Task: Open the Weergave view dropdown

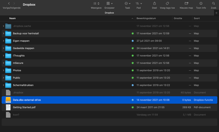Action: coord(96,4)
